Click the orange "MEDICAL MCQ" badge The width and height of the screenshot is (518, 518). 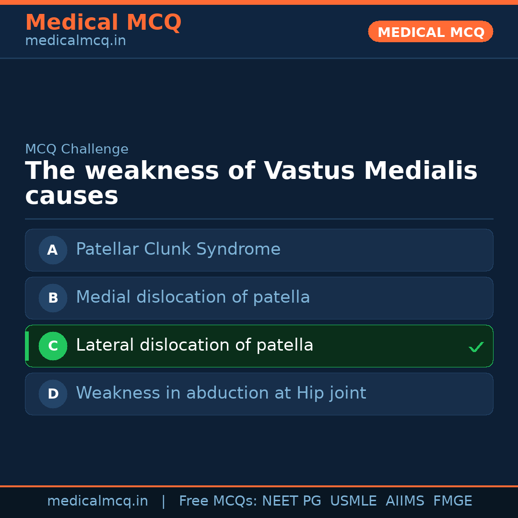(x=430, y=32)
